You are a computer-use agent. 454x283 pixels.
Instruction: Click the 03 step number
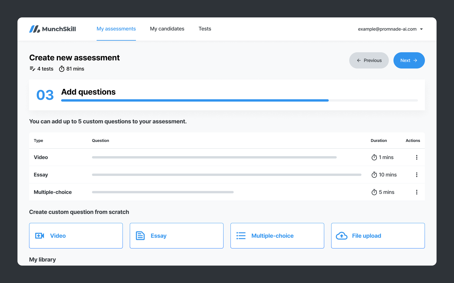tap(45, 95)
